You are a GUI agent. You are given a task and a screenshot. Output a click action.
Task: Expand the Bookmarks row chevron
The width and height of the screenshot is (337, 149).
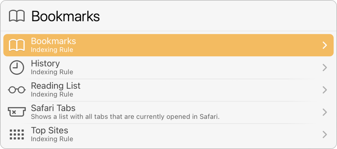[x=325, y=45]
